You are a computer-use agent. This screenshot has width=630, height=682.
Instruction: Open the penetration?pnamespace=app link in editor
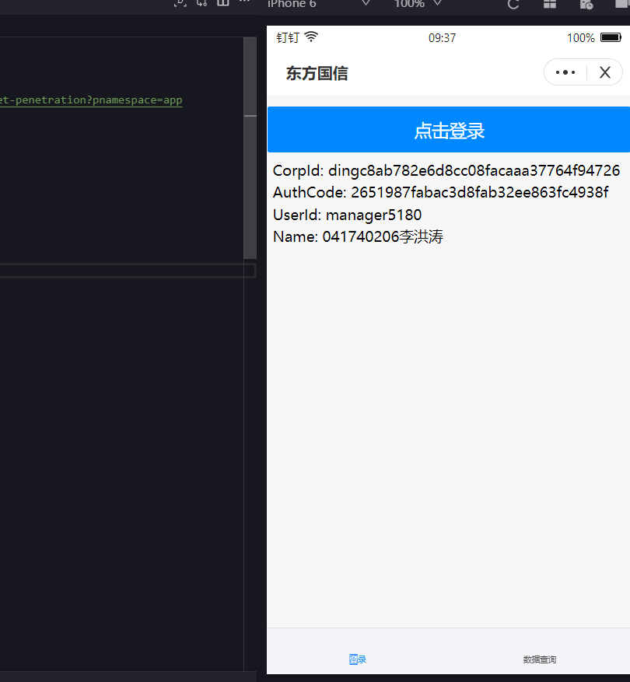click(91, 100)
